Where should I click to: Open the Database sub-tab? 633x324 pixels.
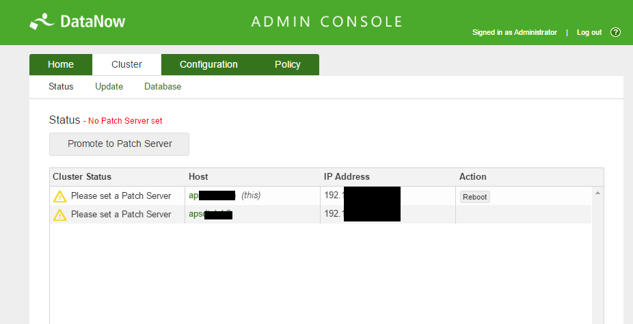(163, 86)
